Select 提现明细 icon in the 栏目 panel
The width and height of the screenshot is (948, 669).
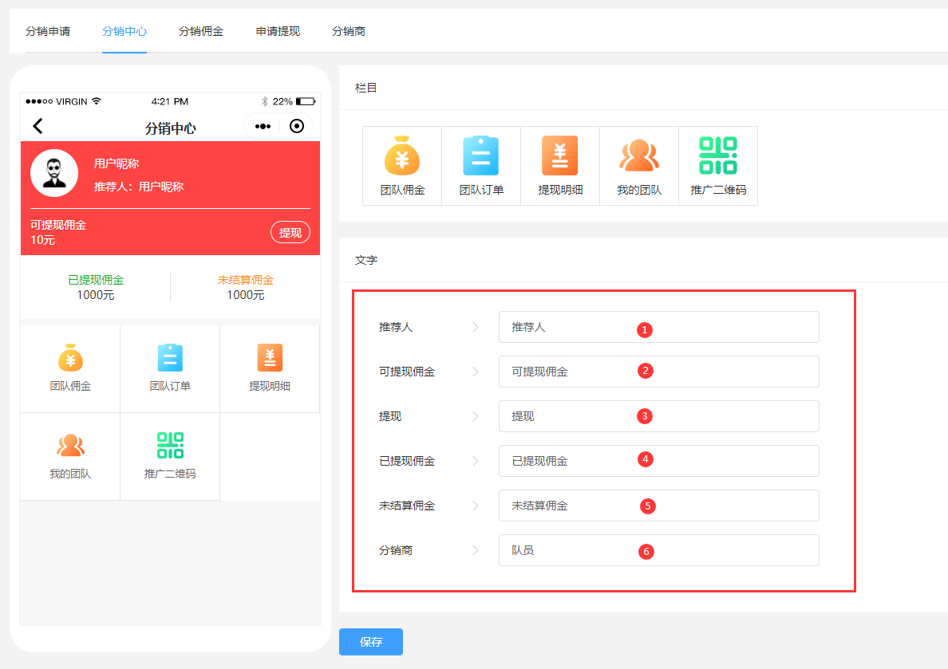560,156
